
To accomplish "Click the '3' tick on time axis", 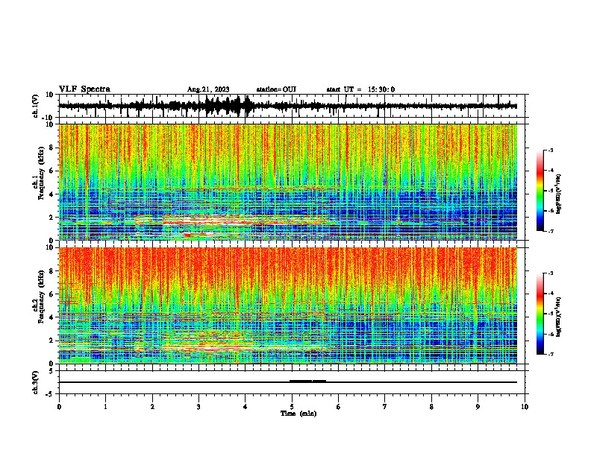I will 198,407.
